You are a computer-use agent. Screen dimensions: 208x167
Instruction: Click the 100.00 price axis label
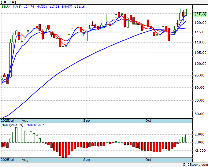click(x=200, y=64)
